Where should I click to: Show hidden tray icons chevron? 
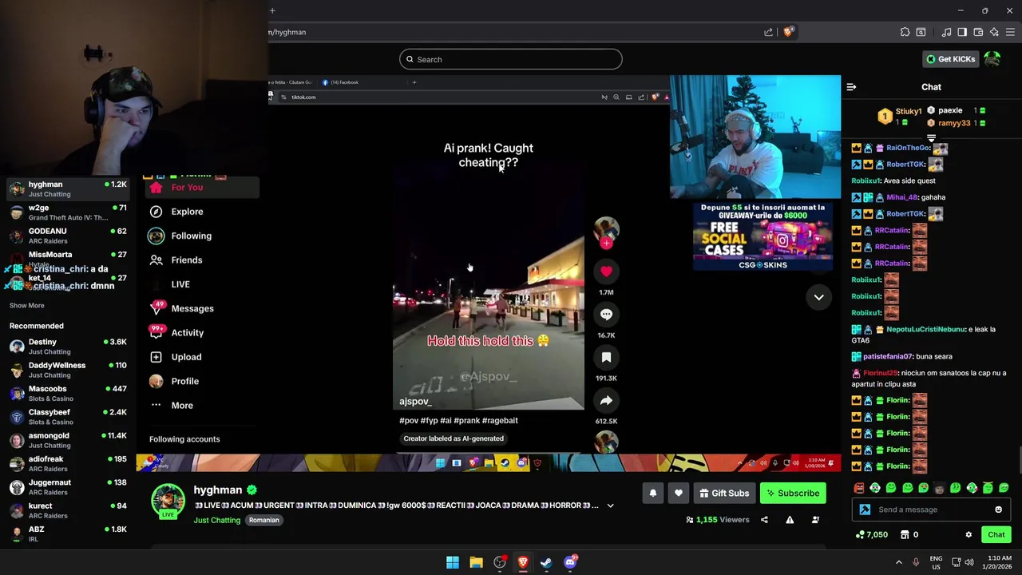click(x=899, y=562)
